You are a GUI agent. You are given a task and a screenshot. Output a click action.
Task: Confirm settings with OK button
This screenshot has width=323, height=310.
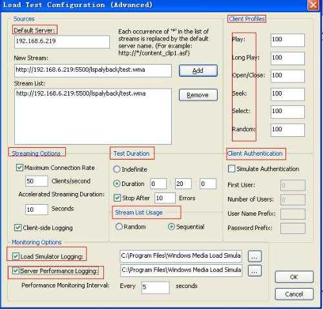tap(294, 277)
